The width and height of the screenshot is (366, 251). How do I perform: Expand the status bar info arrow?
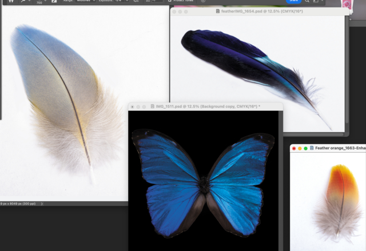click(42, 204)
